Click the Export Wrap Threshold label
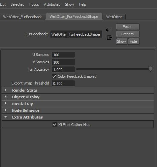The width and height of the screenshot is (157, 167). tap(30, 83)
